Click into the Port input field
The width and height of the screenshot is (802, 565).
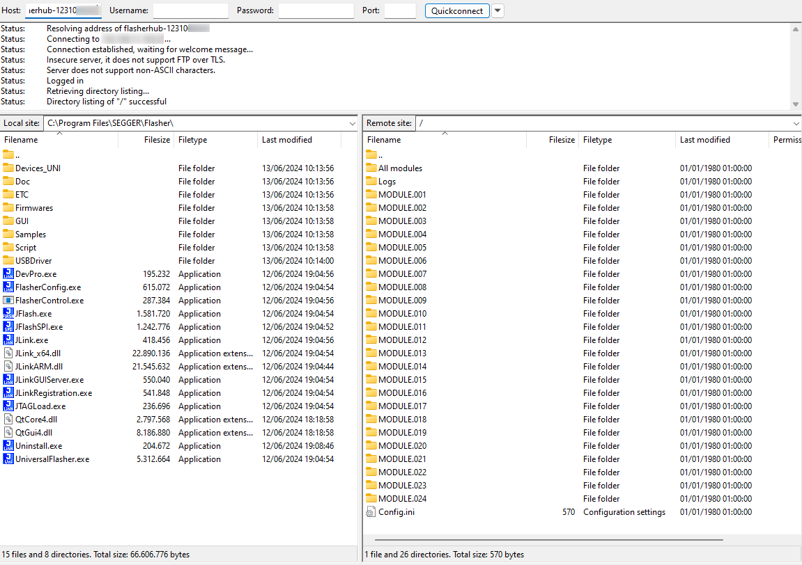click(399, 11)
